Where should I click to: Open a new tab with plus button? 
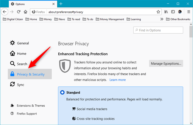61,4
